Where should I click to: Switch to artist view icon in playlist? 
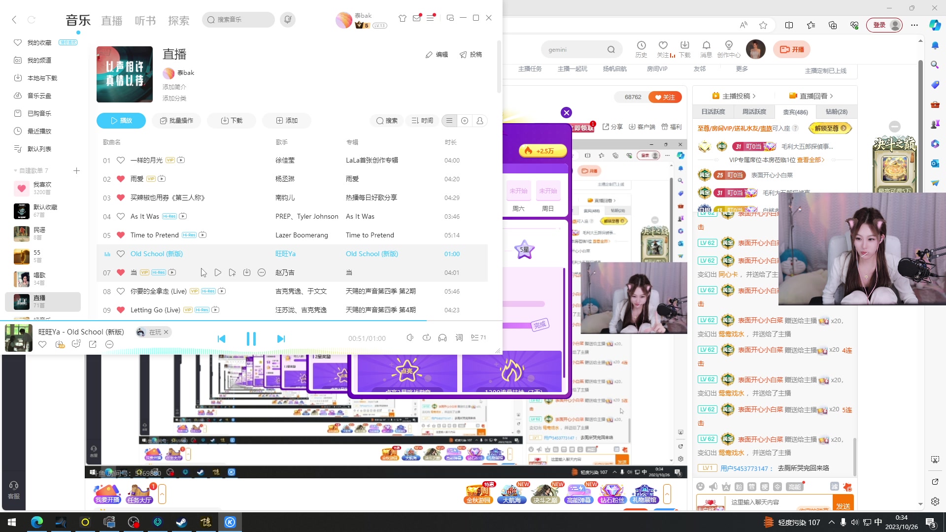(480, 121)
